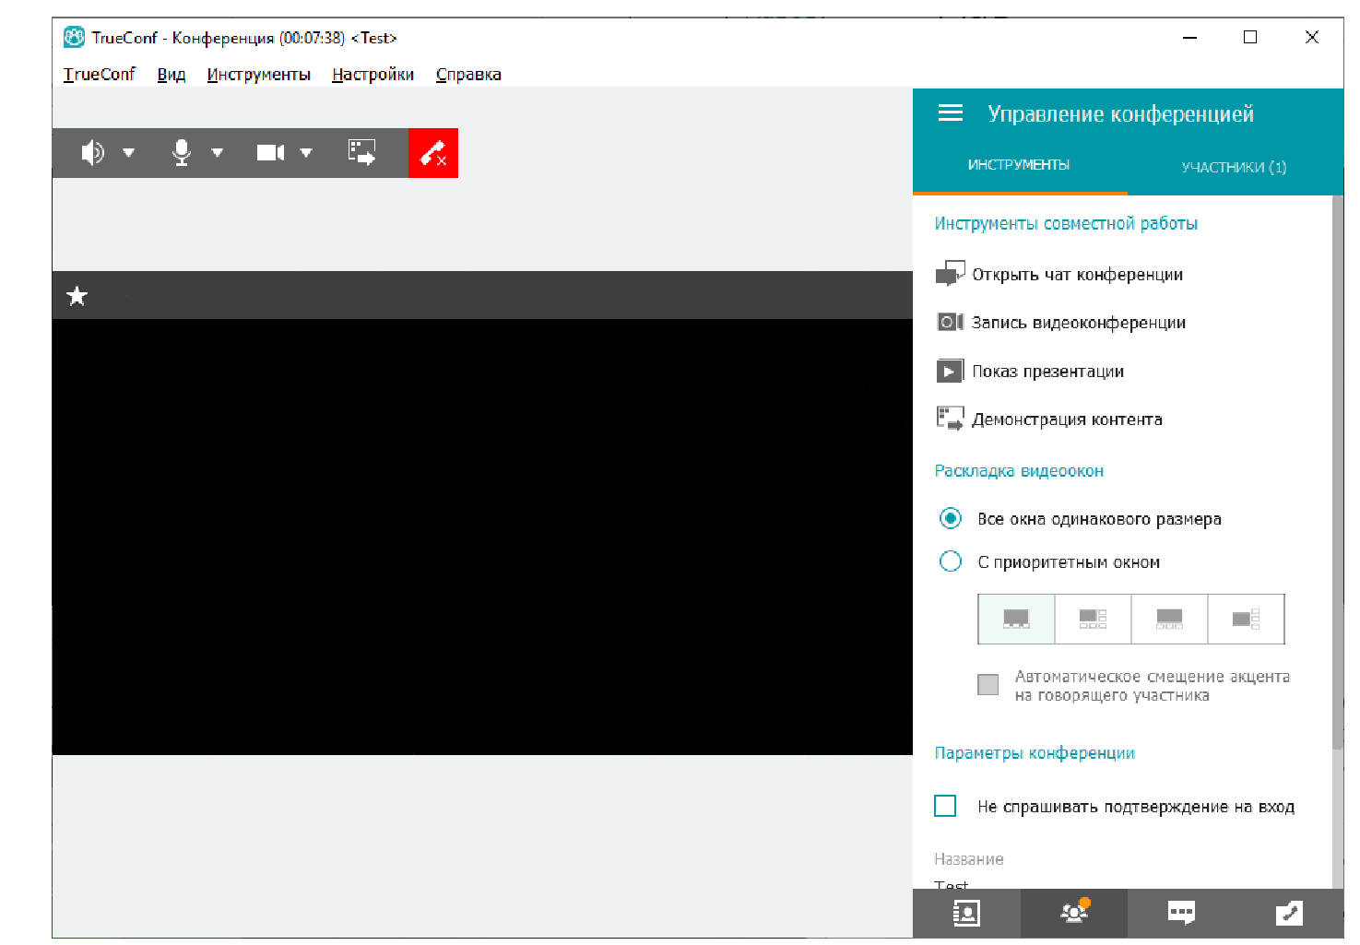The width and height of the screenshot is (1360, 945).
Task: Click the content sharing icon in toolbar
Action: [361, 153]
